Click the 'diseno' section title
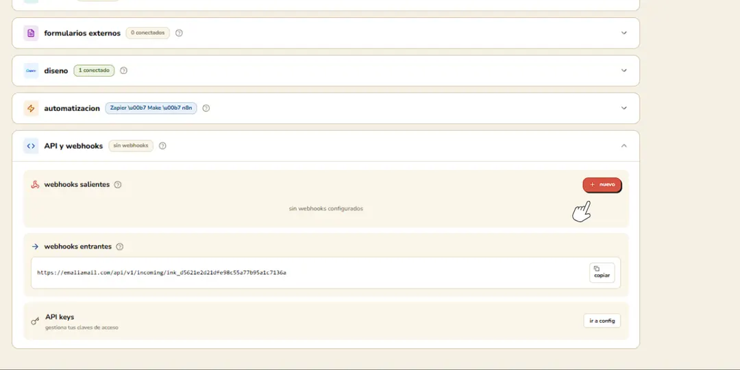 point(56,71)
